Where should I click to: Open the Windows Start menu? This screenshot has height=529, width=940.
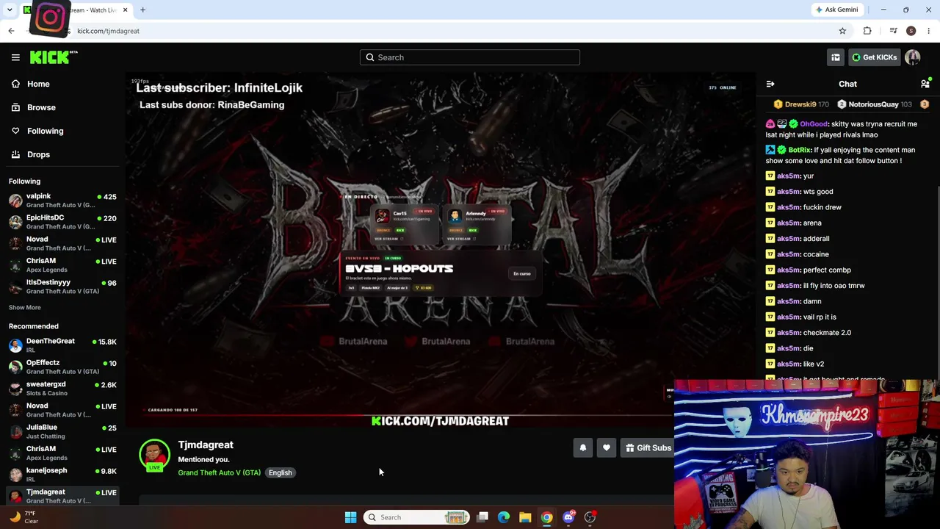point(350,517)
